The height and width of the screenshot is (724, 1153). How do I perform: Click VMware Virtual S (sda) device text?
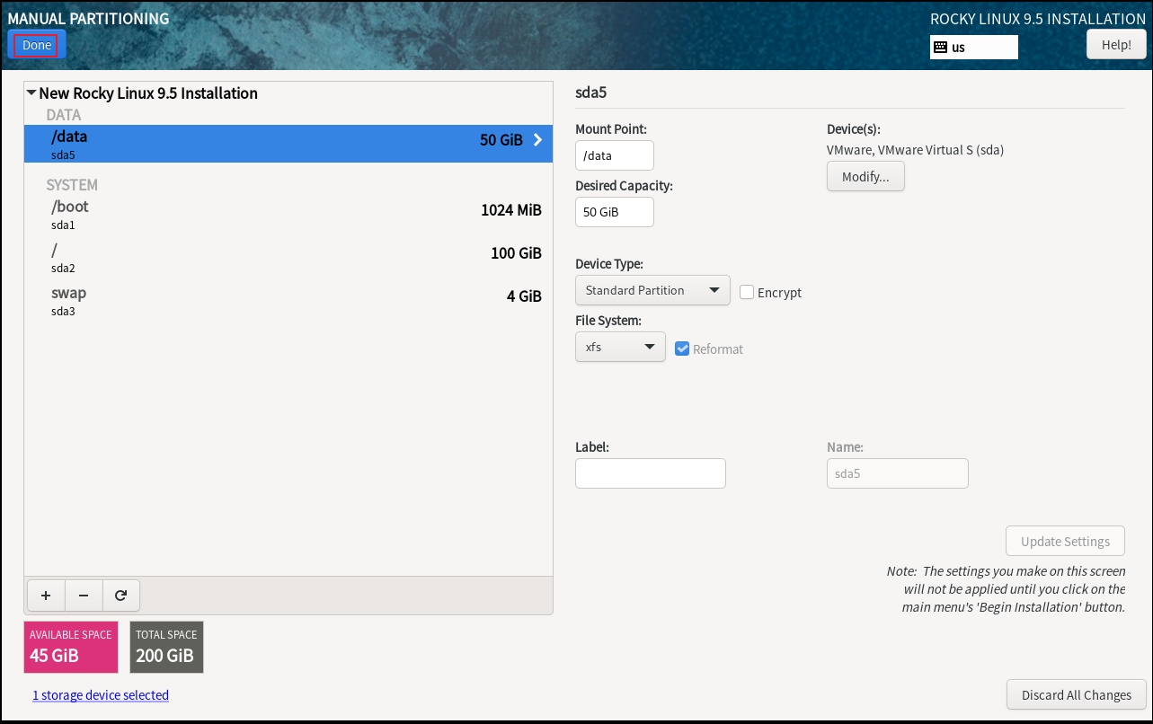(x=915, y=150)
